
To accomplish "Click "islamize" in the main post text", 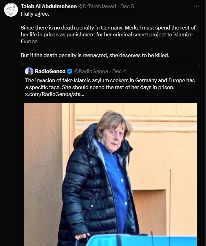I will click(x=182, y=34).
